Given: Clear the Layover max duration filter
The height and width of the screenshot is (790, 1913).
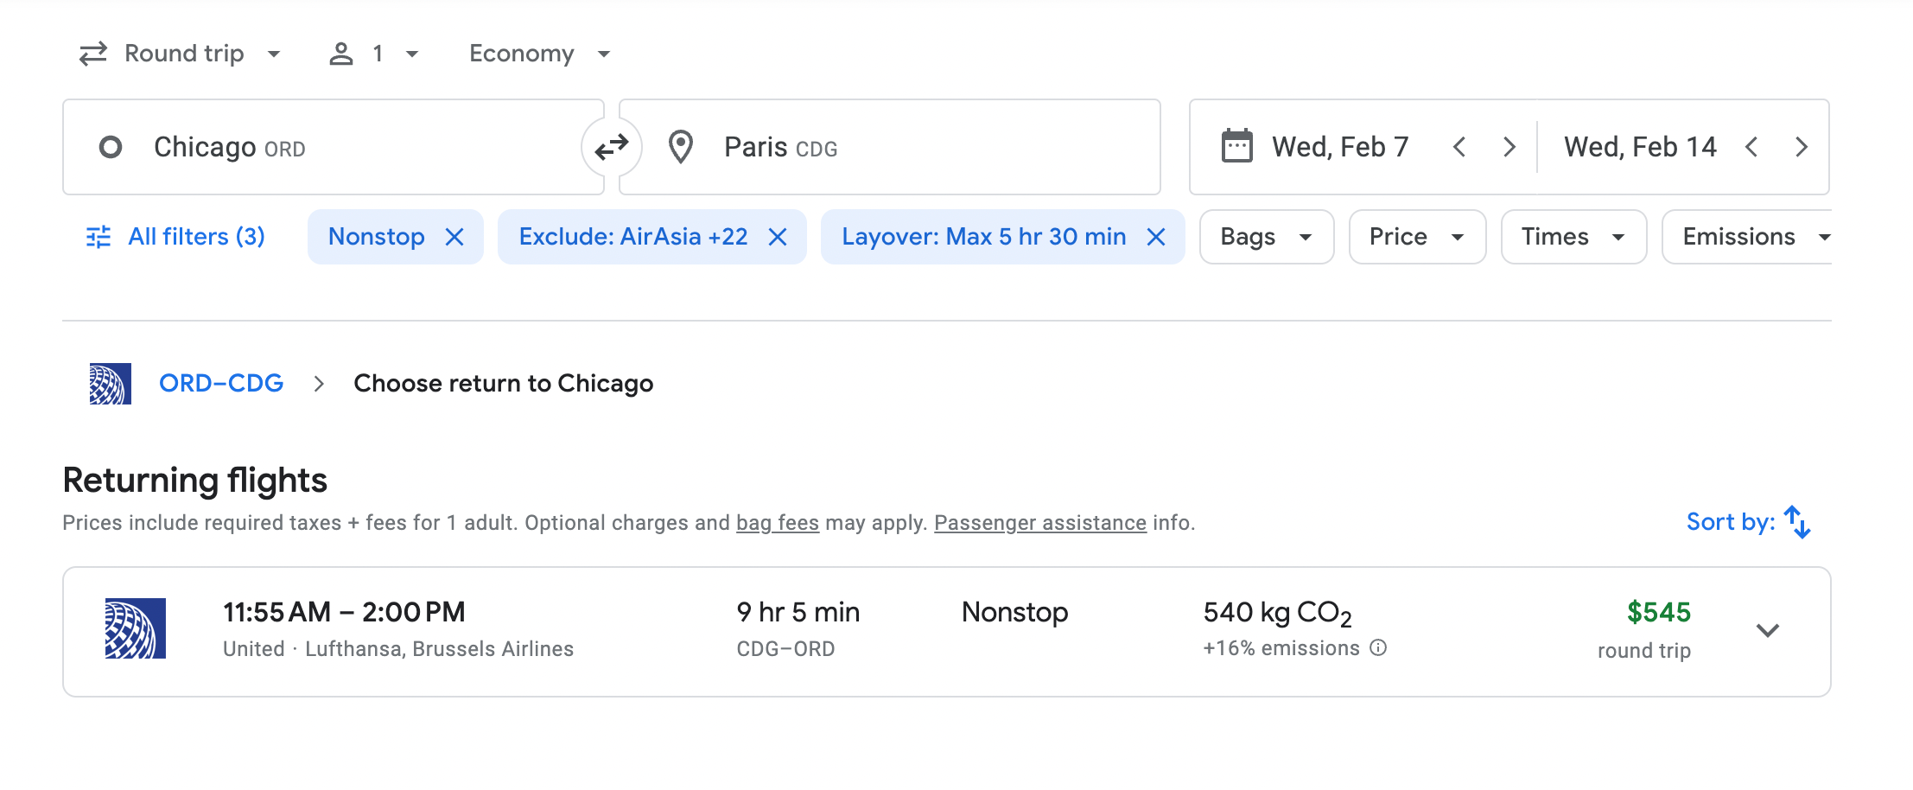Looking at the screenshot, I should (x=1156, y=237).
